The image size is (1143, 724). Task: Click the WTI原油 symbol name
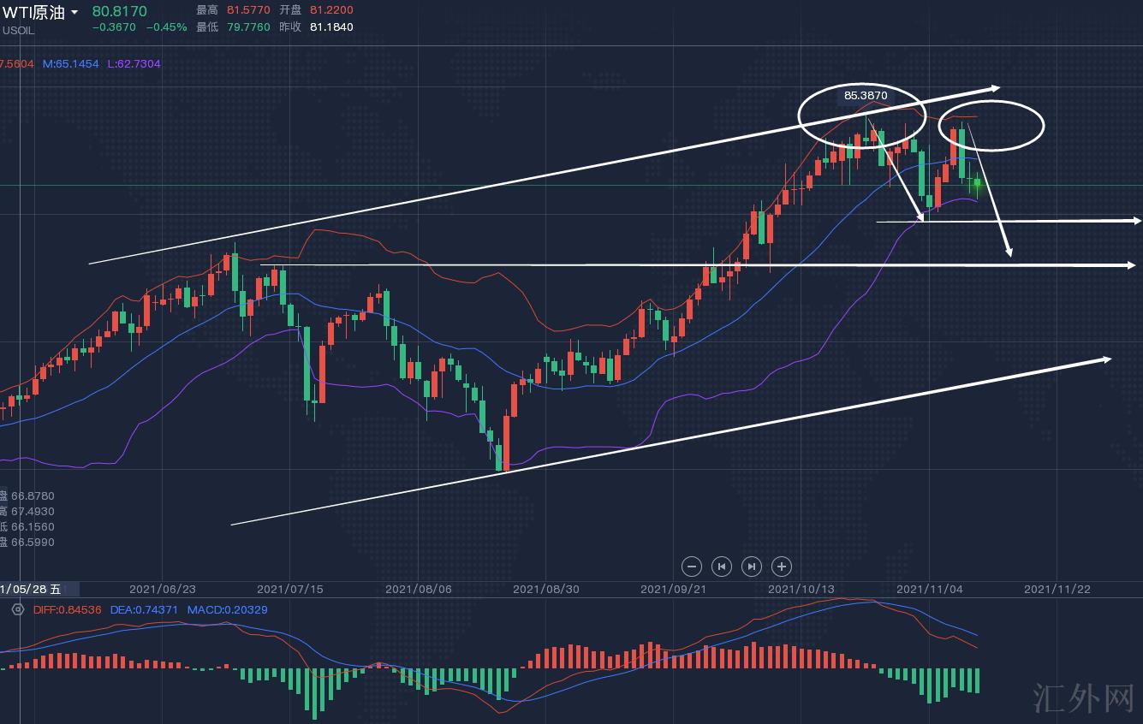tap(33, 12)
